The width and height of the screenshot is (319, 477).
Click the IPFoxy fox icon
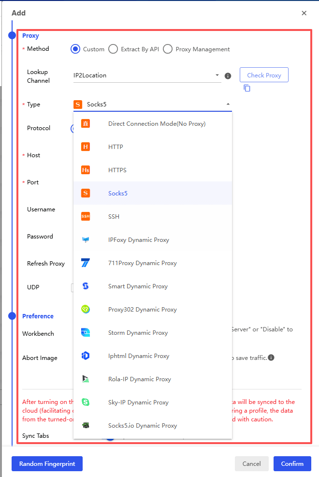click(x=86, y=239)
